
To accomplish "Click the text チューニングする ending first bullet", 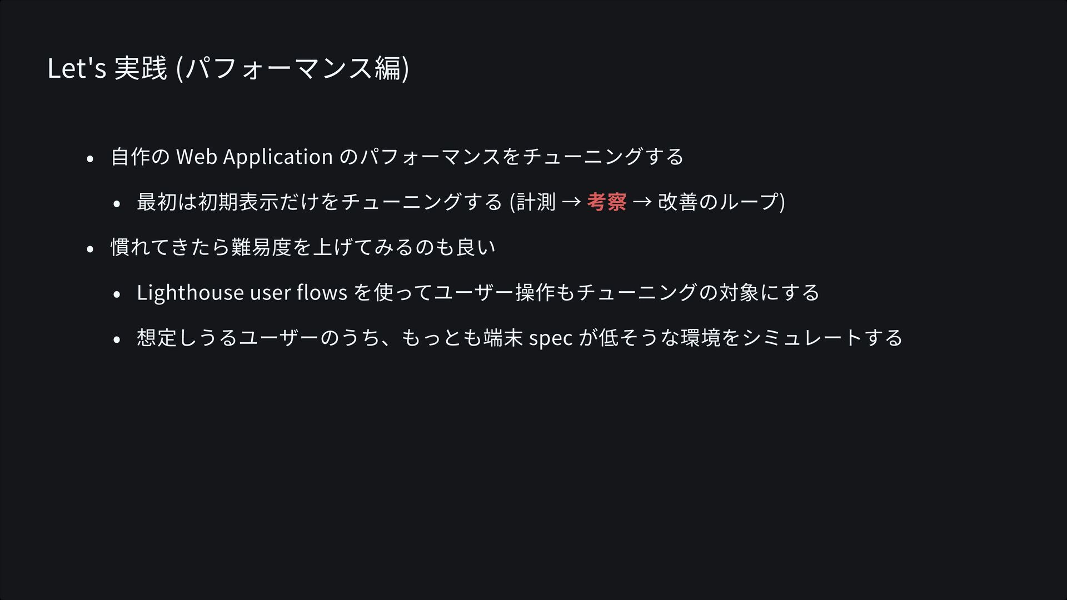I will [603, 157].
